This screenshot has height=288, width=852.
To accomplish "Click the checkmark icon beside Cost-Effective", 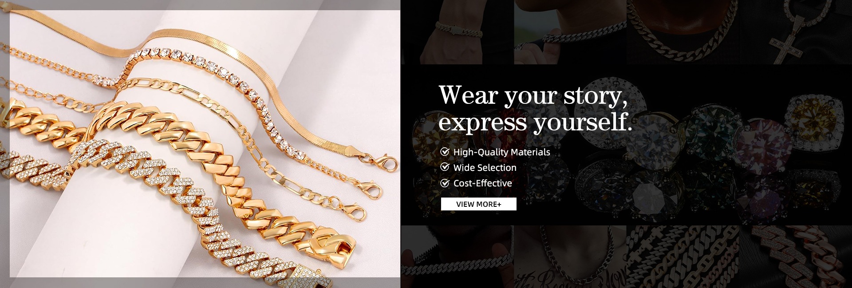I will 445,183.
